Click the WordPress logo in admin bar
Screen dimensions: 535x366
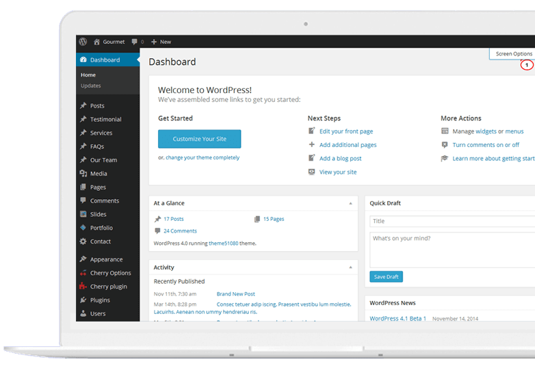click(83, 42)
